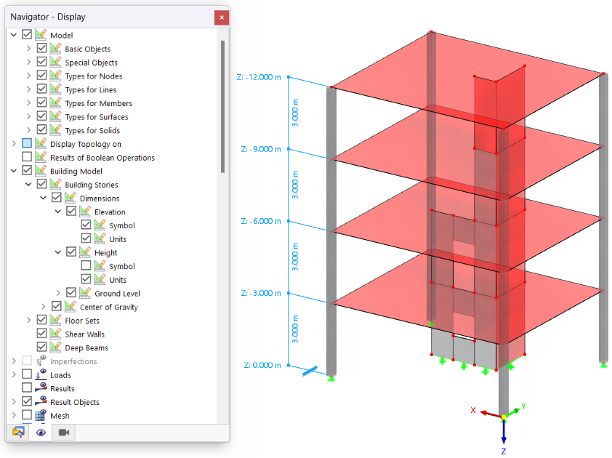
Task: Click the Types for Nodes icon
Action: pos(56,76)
